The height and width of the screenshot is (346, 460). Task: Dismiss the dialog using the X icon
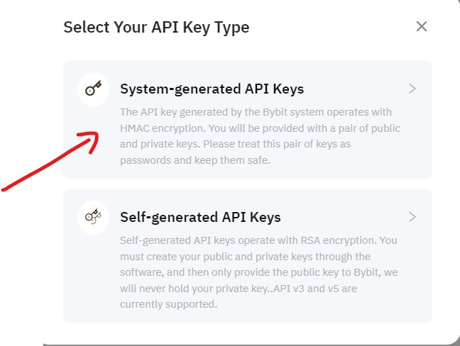click(422, 27)
